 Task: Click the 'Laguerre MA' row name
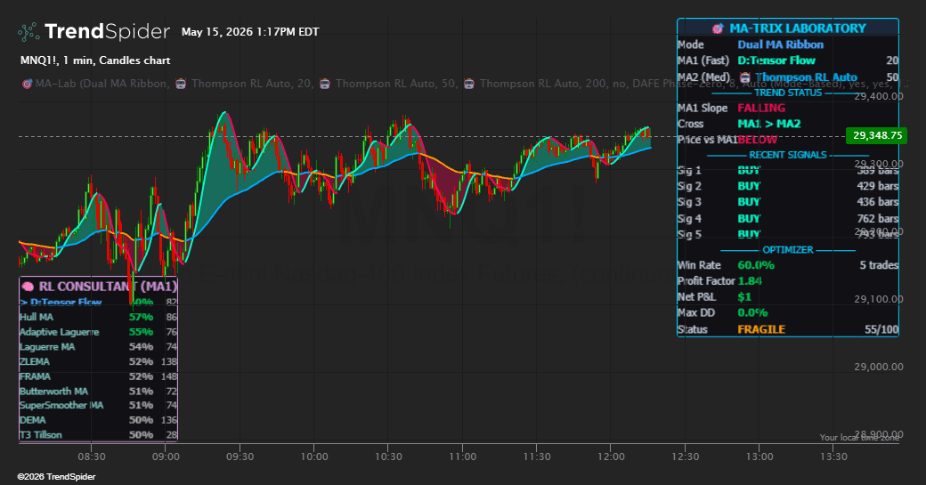(x=47, y=347)
